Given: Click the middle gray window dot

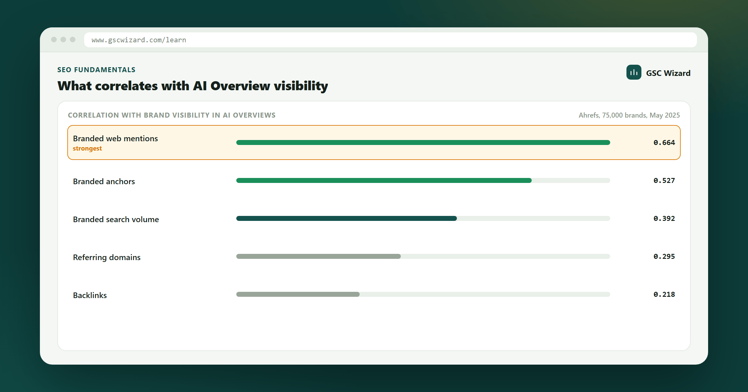Looking at the screenshot, I should coord(63,40).
